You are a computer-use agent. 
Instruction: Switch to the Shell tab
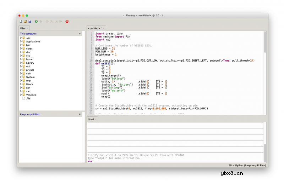pos(91,120)
